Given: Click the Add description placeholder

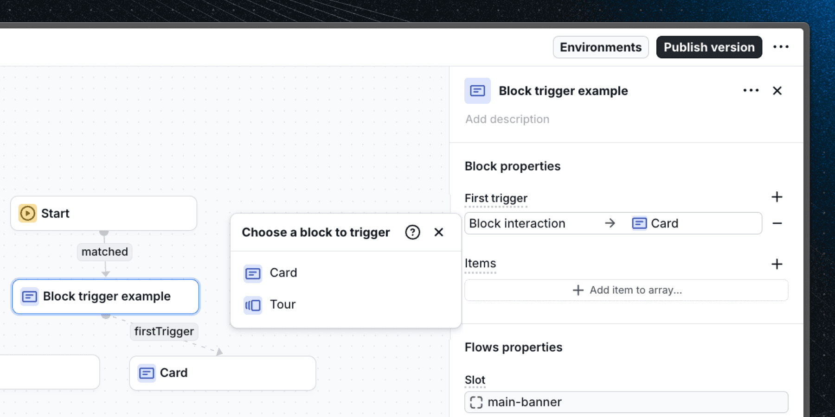Looking at the screenshot, I should pos(507,119).
